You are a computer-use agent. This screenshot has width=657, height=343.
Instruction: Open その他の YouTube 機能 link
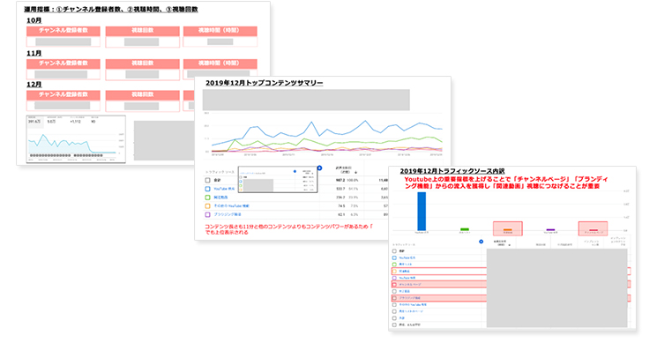[231, 206]
